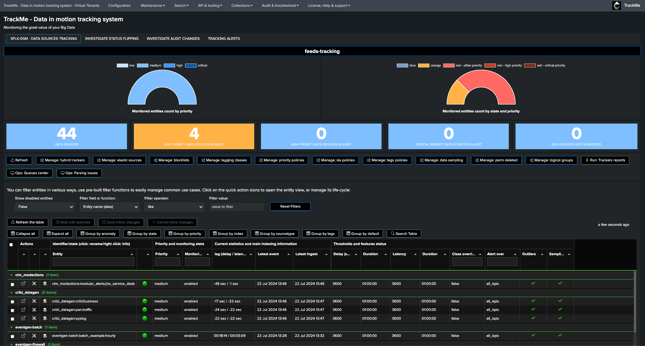Click Expand all button

pyautogui.click(x=58, y=234)
